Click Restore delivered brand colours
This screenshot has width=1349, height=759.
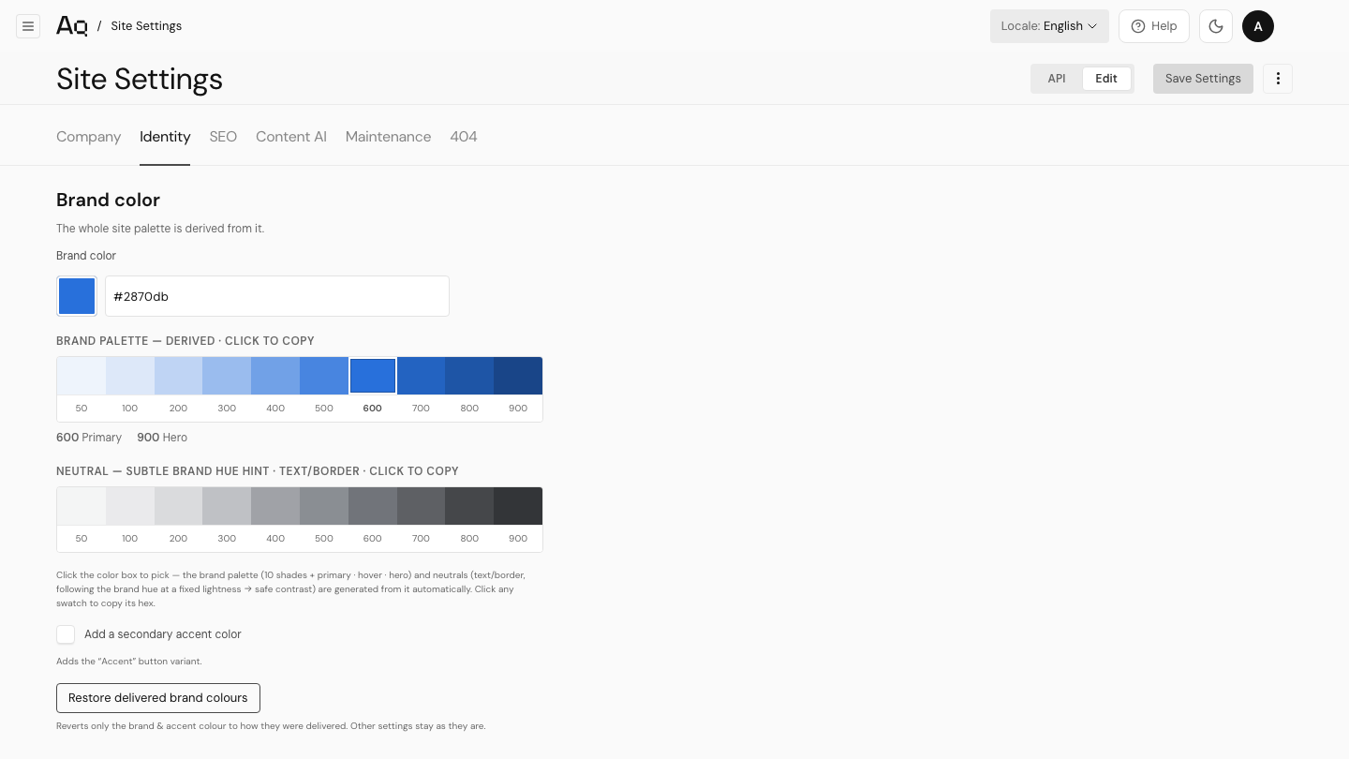[x=158, y=698]
